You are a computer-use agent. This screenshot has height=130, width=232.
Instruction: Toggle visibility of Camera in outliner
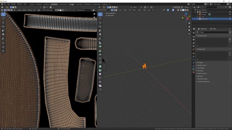(x=230, y=14)
